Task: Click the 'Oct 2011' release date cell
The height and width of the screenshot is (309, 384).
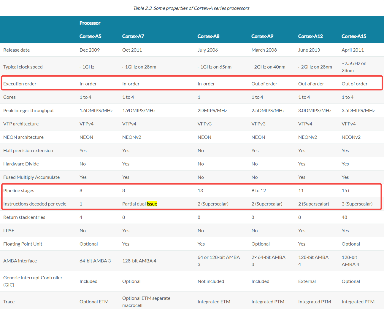Action: tap(132, 50)
